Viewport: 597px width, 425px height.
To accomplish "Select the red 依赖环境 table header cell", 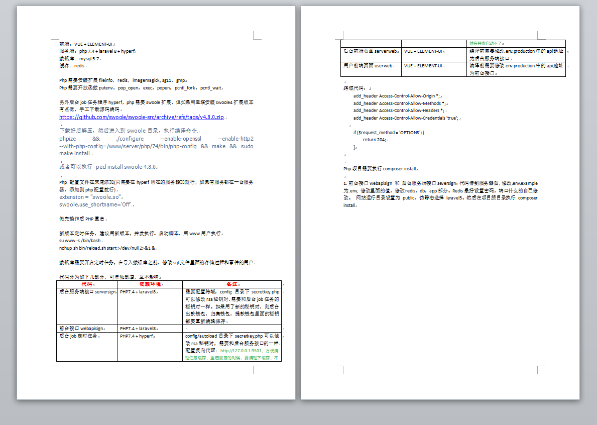I will (150, 284).
